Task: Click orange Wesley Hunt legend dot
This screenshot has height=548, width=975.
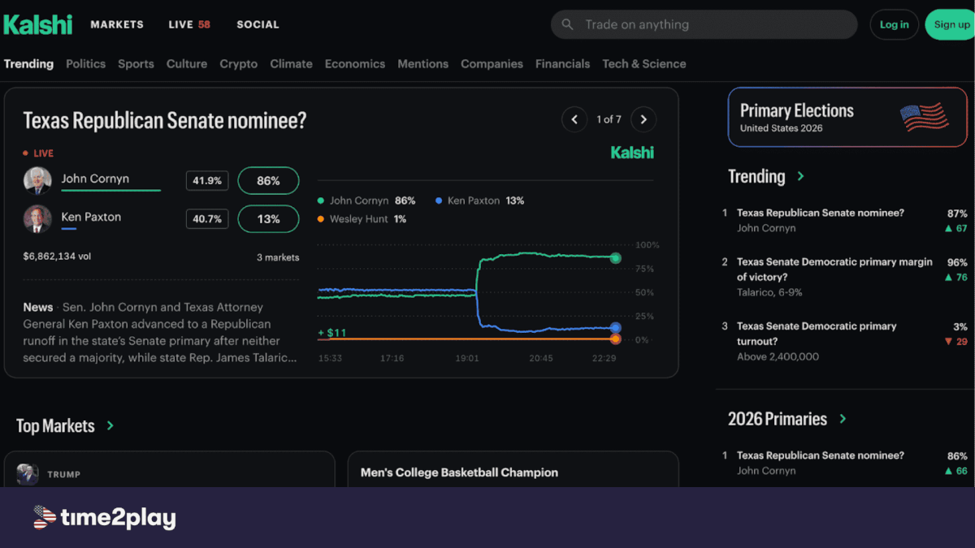Action: click(x=321, y=219)
